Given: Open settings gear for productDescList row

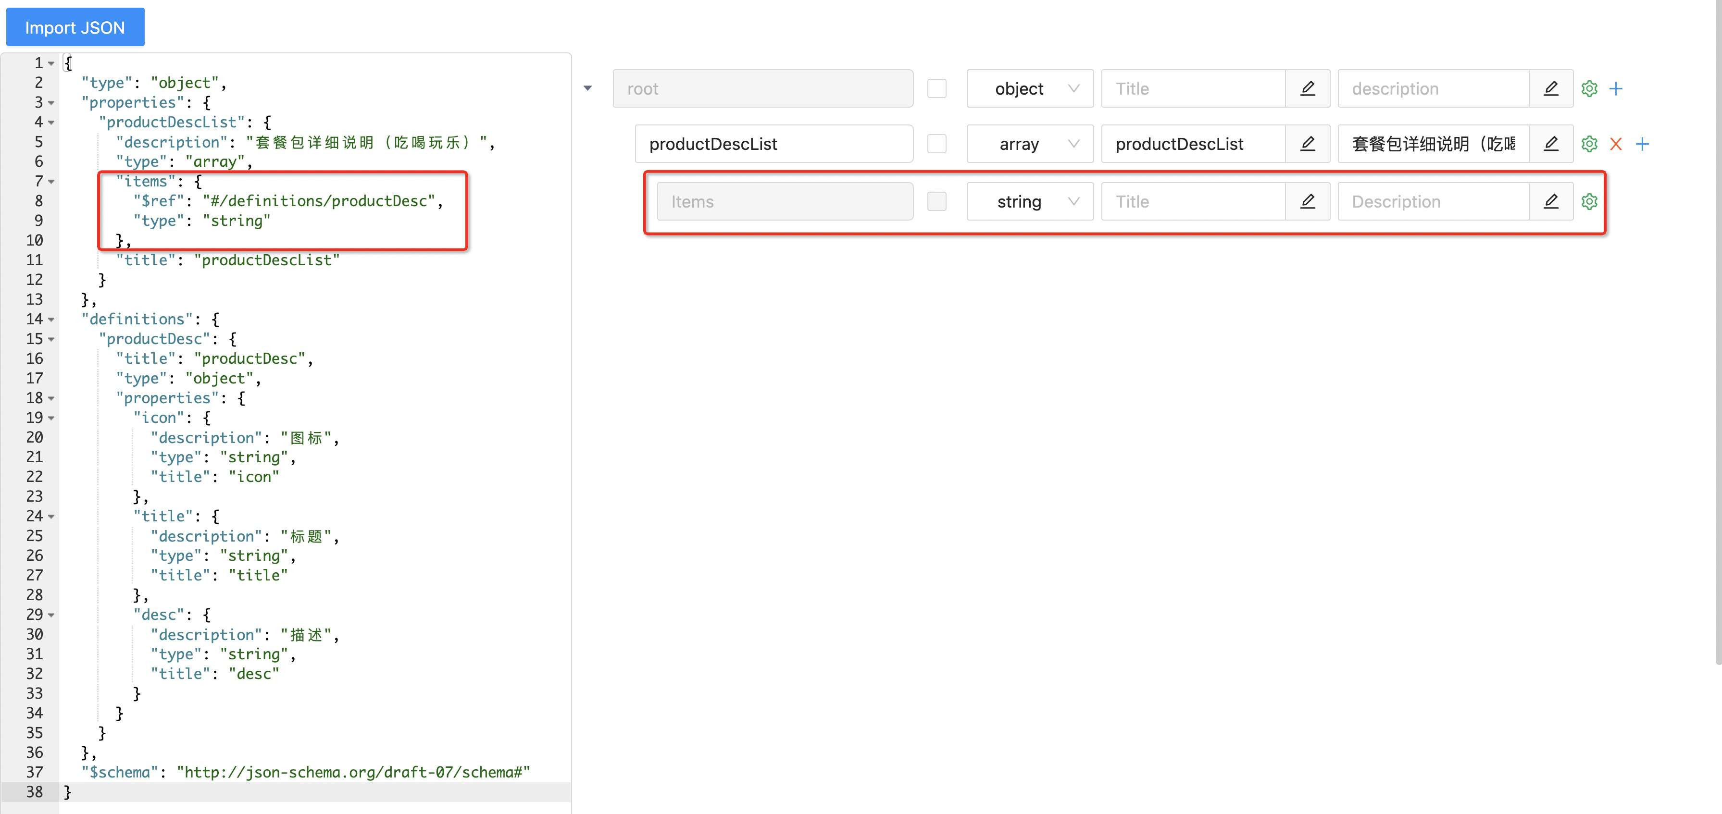Looking at the screenshot, I should pos(1589,144).
